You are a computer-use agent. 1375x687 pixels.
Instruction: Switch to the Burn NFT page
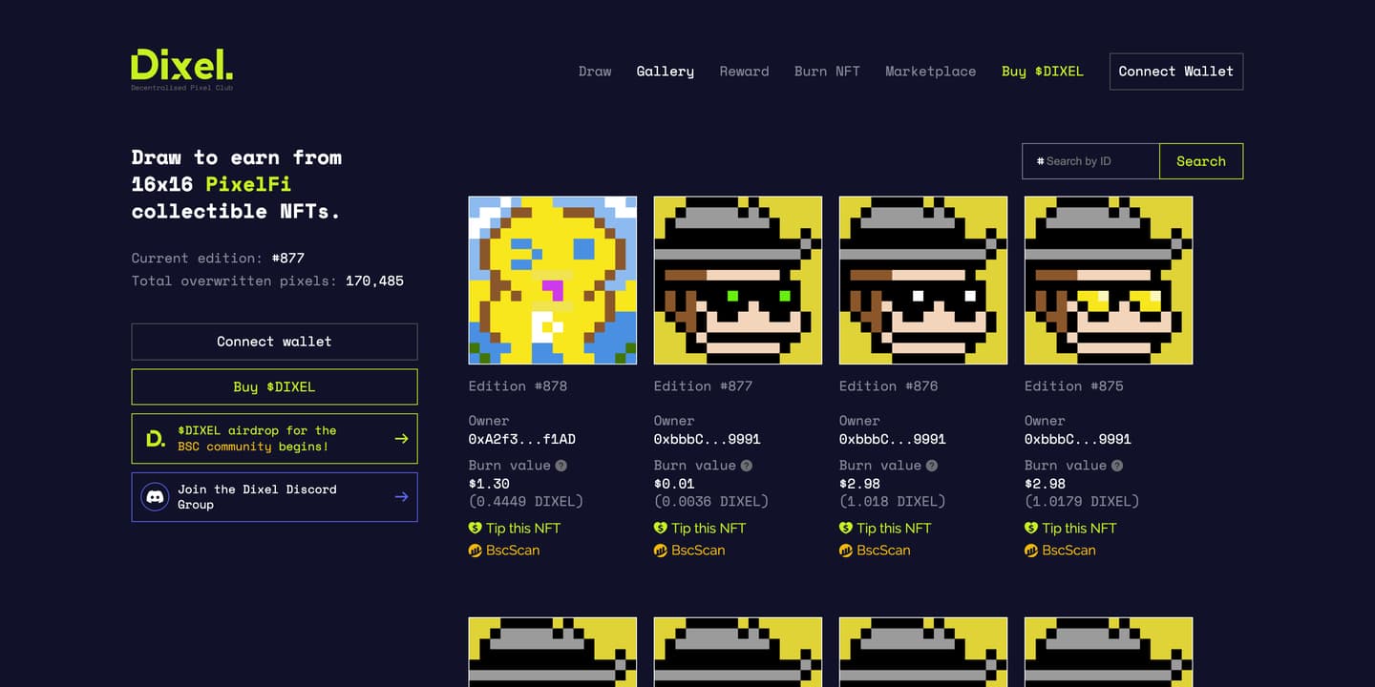827,72
